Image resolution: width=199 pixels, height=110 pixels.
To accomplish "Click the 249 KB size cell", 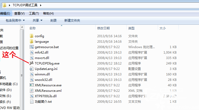I will tap(171, 63).
